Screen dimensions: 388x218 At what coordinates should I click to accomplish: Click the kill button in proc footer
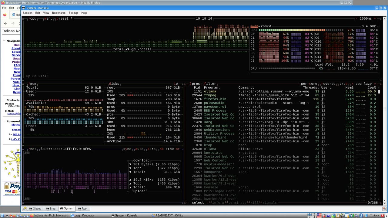pos(254,203)
